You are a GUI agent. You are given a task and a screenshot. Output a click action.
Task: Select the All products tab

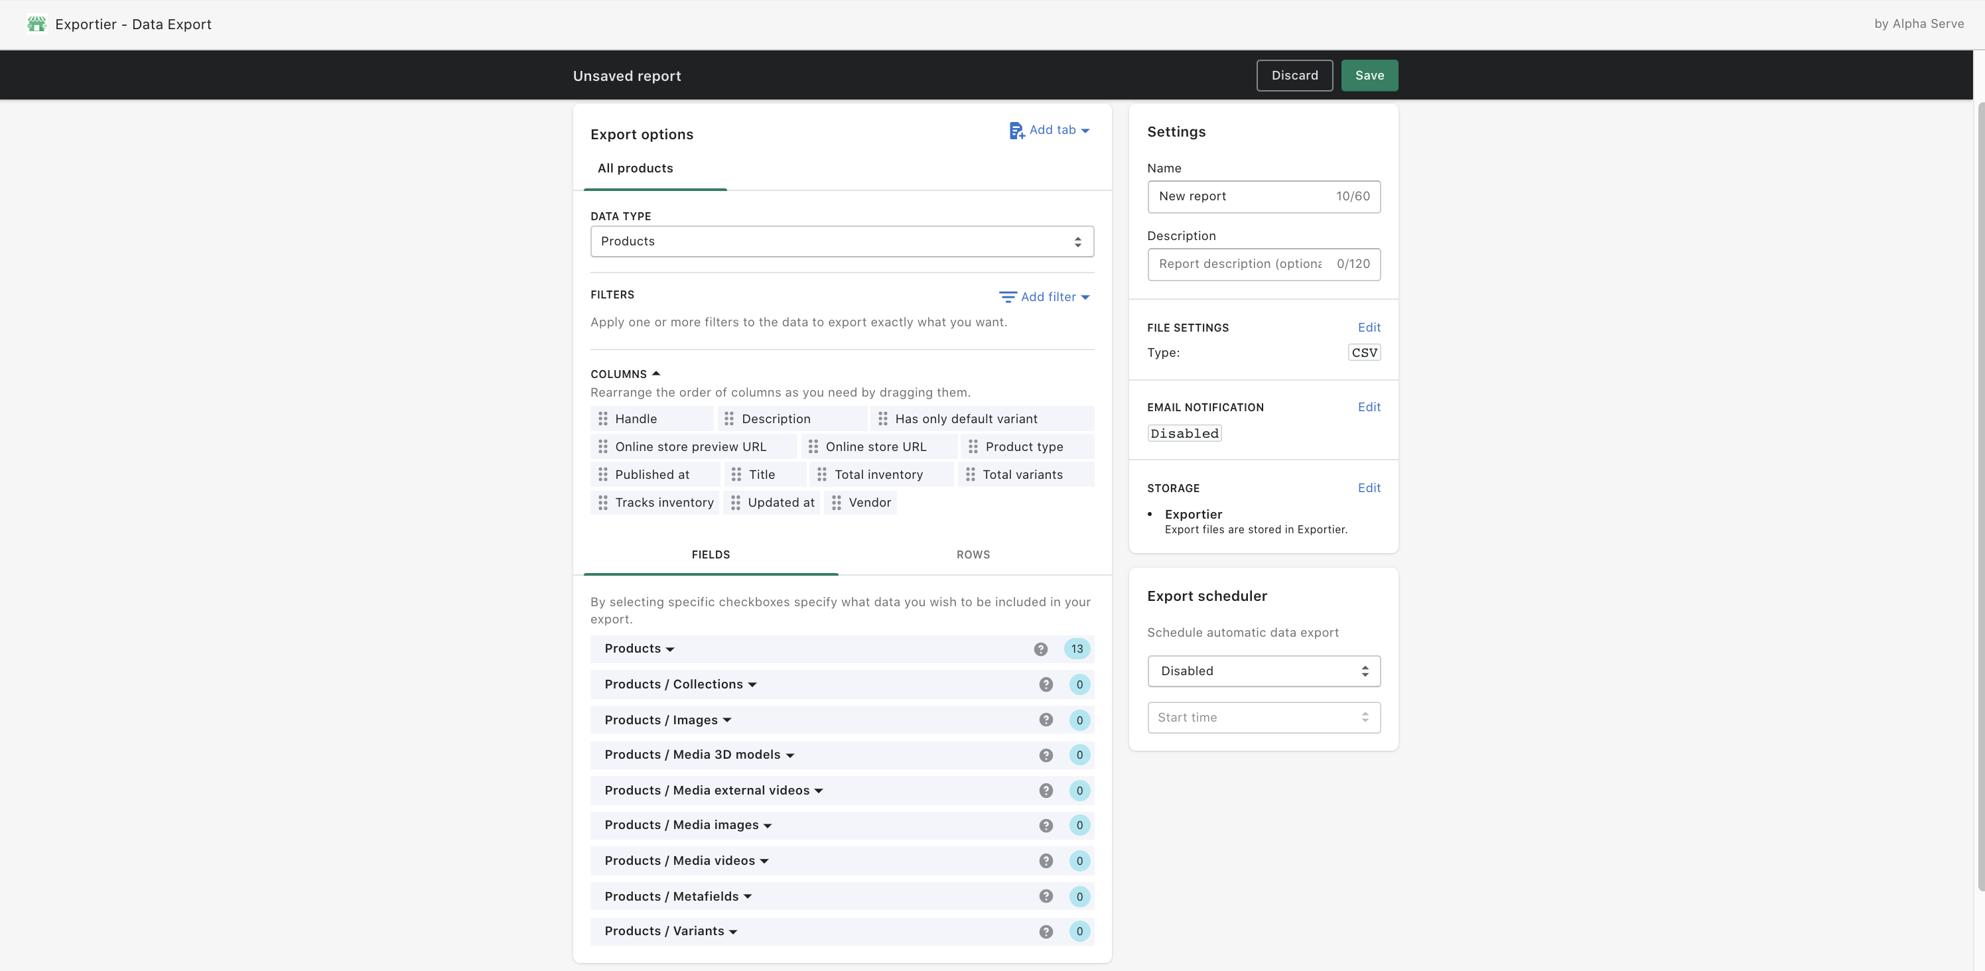pyautogui.click(x=635, y=168)
